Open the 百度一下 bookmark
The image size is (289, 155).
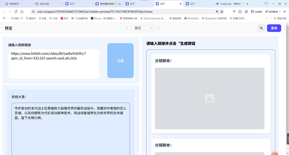point(17,18)
